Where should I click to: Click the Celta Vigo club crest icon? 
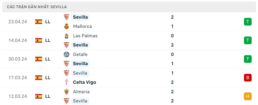pyautogui.click(x=67, y=82)
